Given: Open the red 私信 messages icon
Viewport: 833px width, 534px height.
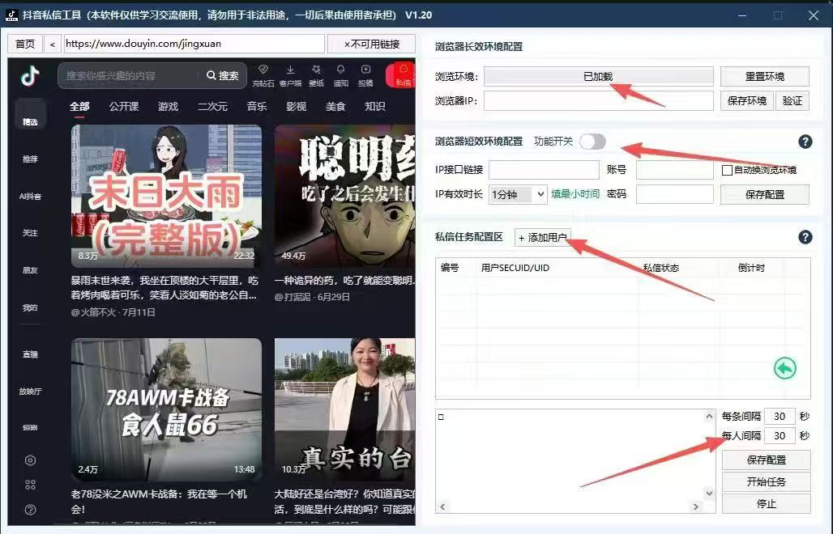Looking at the screenshot, I should tap(403, 74).
